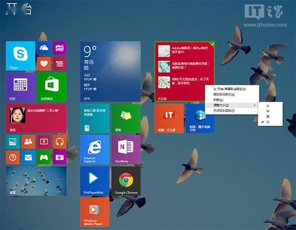296x230 pixels.
Task: Open the Help question mark tile
Action: (x=13, y=157)
